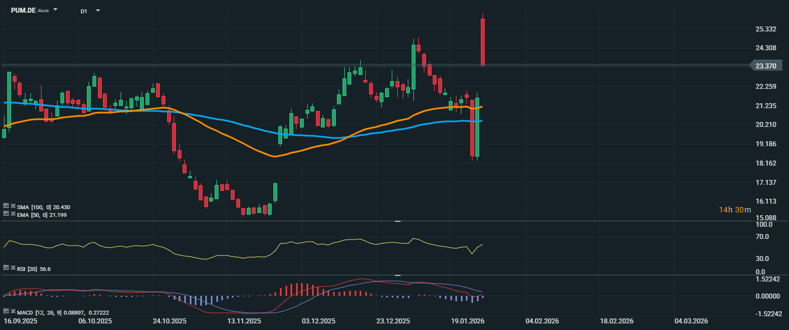This screenshot has height=330, width=789.
Task: Remove the MACD indicator from chart
Action: point(13,312)
